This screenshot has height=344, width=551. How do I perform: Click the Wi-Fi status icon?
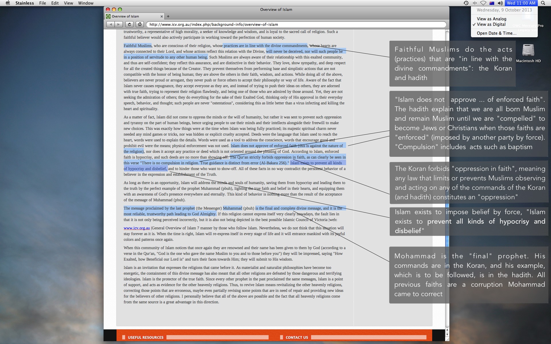pyautogui.click(x=483, y=3)
